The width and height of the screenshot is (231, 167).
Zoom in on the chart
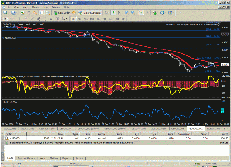coord(126,13)
